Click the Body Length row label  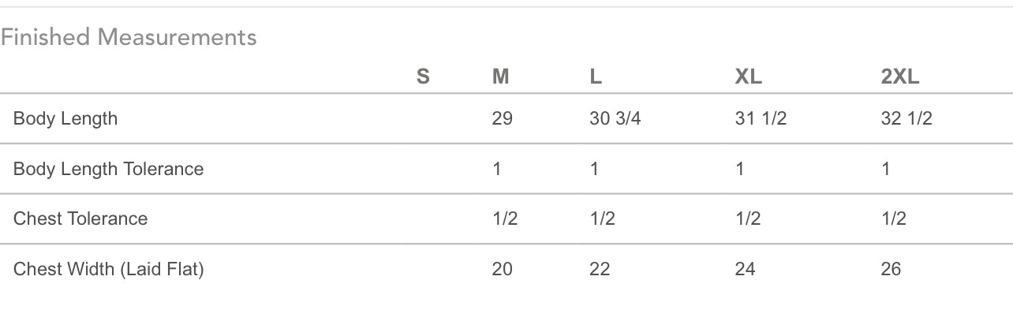click(65, 118)
